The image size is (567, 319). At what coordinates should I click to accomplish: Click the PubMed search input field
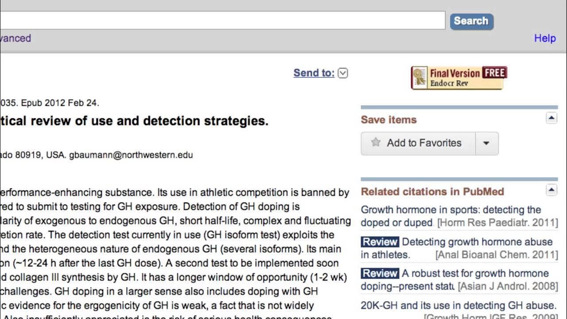pos(221,20)
